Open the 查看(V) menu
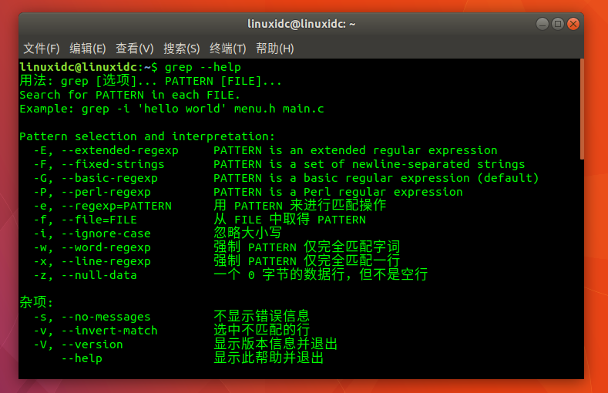Viewport: 608px width, 393px height. click(x=135, y=49)
